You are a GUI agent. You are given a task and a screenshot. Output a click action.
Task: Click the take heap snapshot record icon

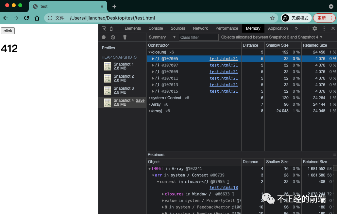coord(104,37)
